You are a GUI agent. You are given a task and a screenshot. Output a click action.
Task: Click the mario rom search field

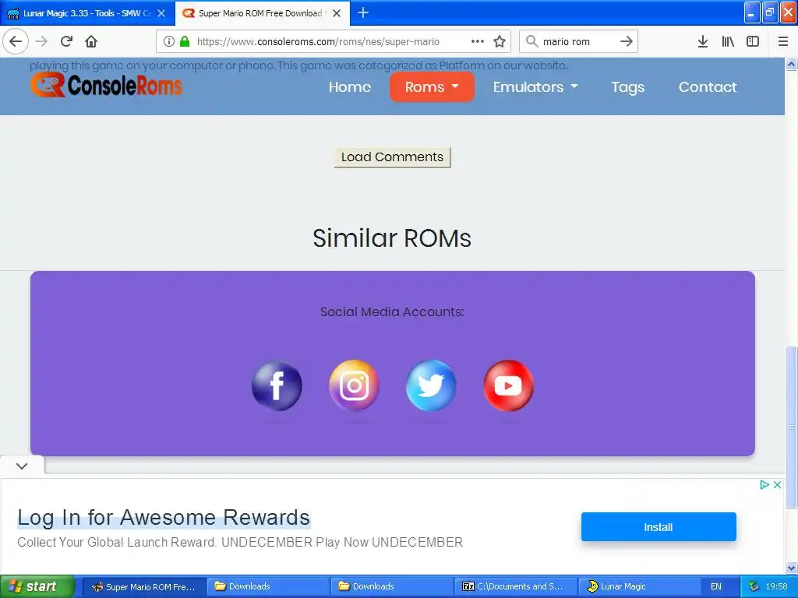577,41
